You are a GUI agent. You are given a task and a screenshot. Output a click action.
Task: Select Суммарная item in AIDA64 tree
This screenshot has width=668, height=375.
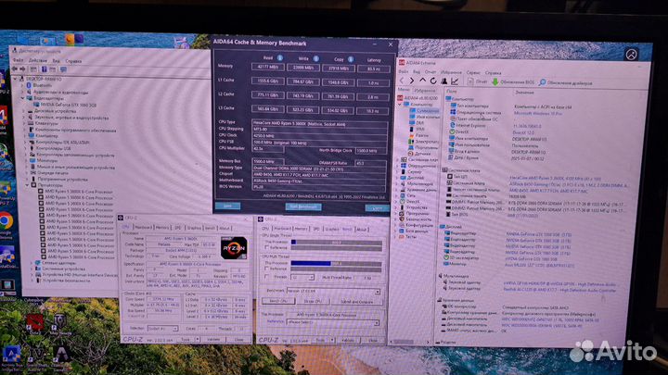coord(424,110)
